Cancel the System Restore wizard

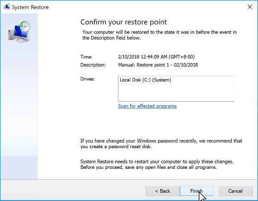click(235, 191)
